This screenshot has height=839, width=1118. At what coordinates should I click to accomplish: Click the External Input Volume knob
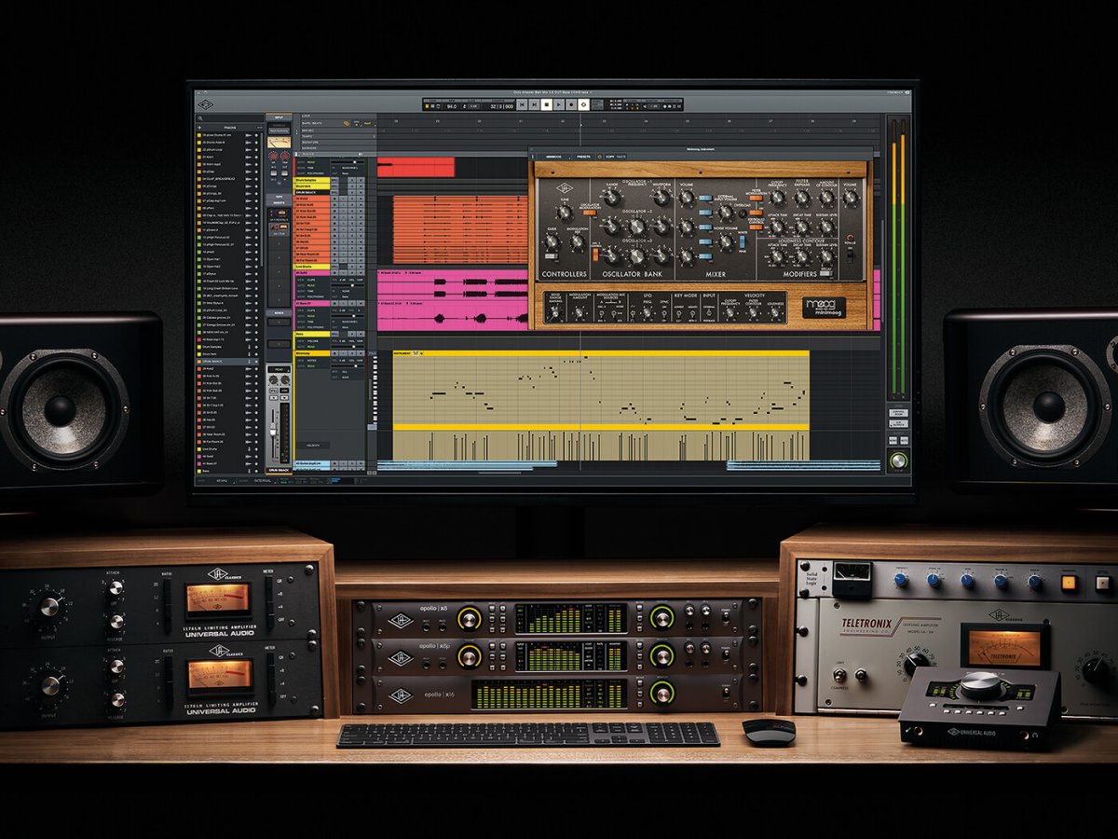click(725, 212)
